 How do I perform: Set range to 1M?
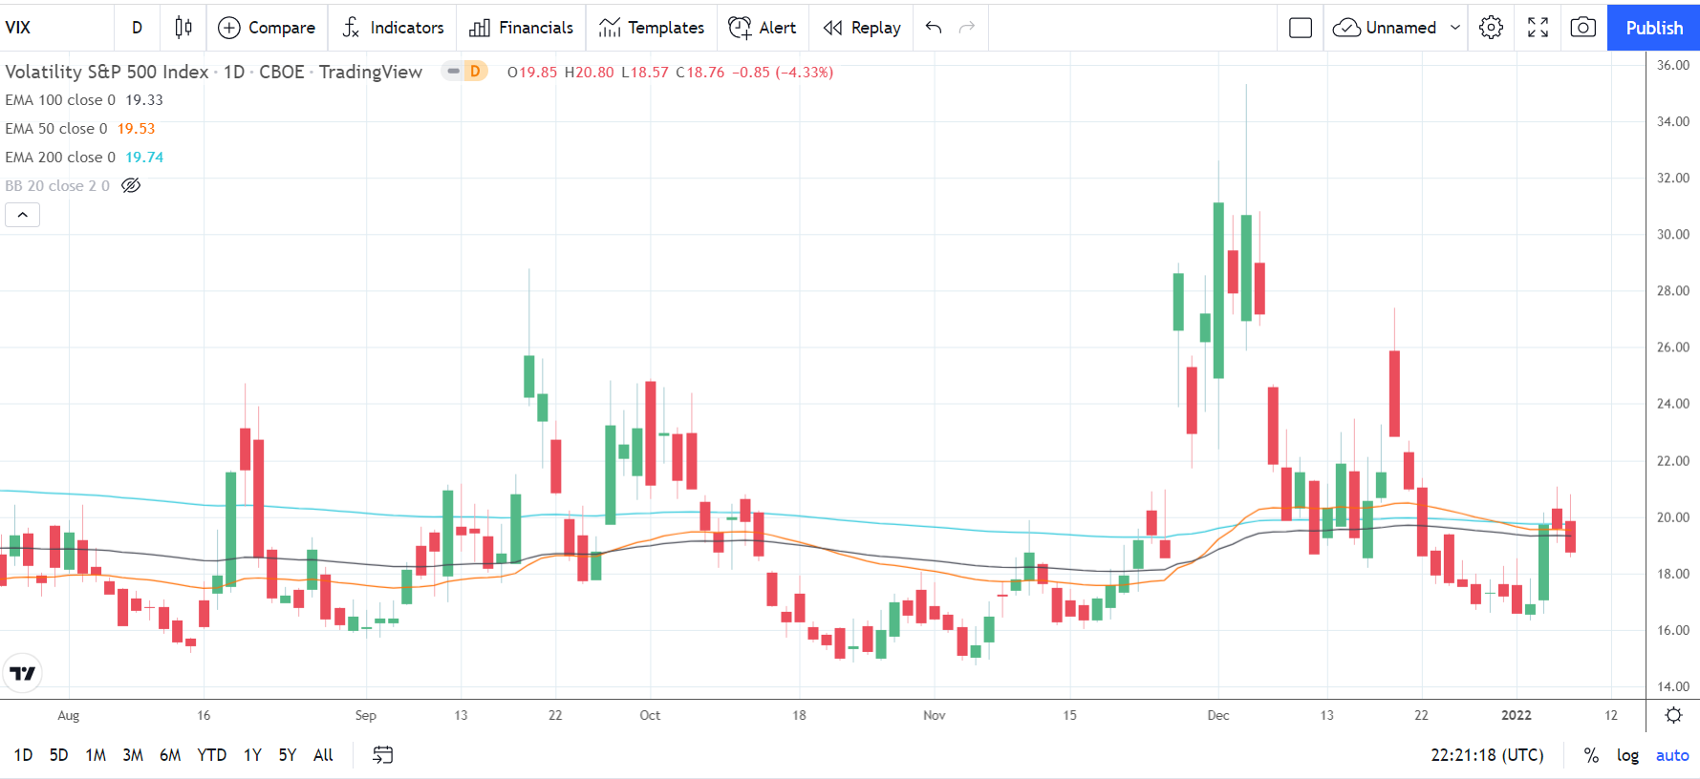[96, 755]
